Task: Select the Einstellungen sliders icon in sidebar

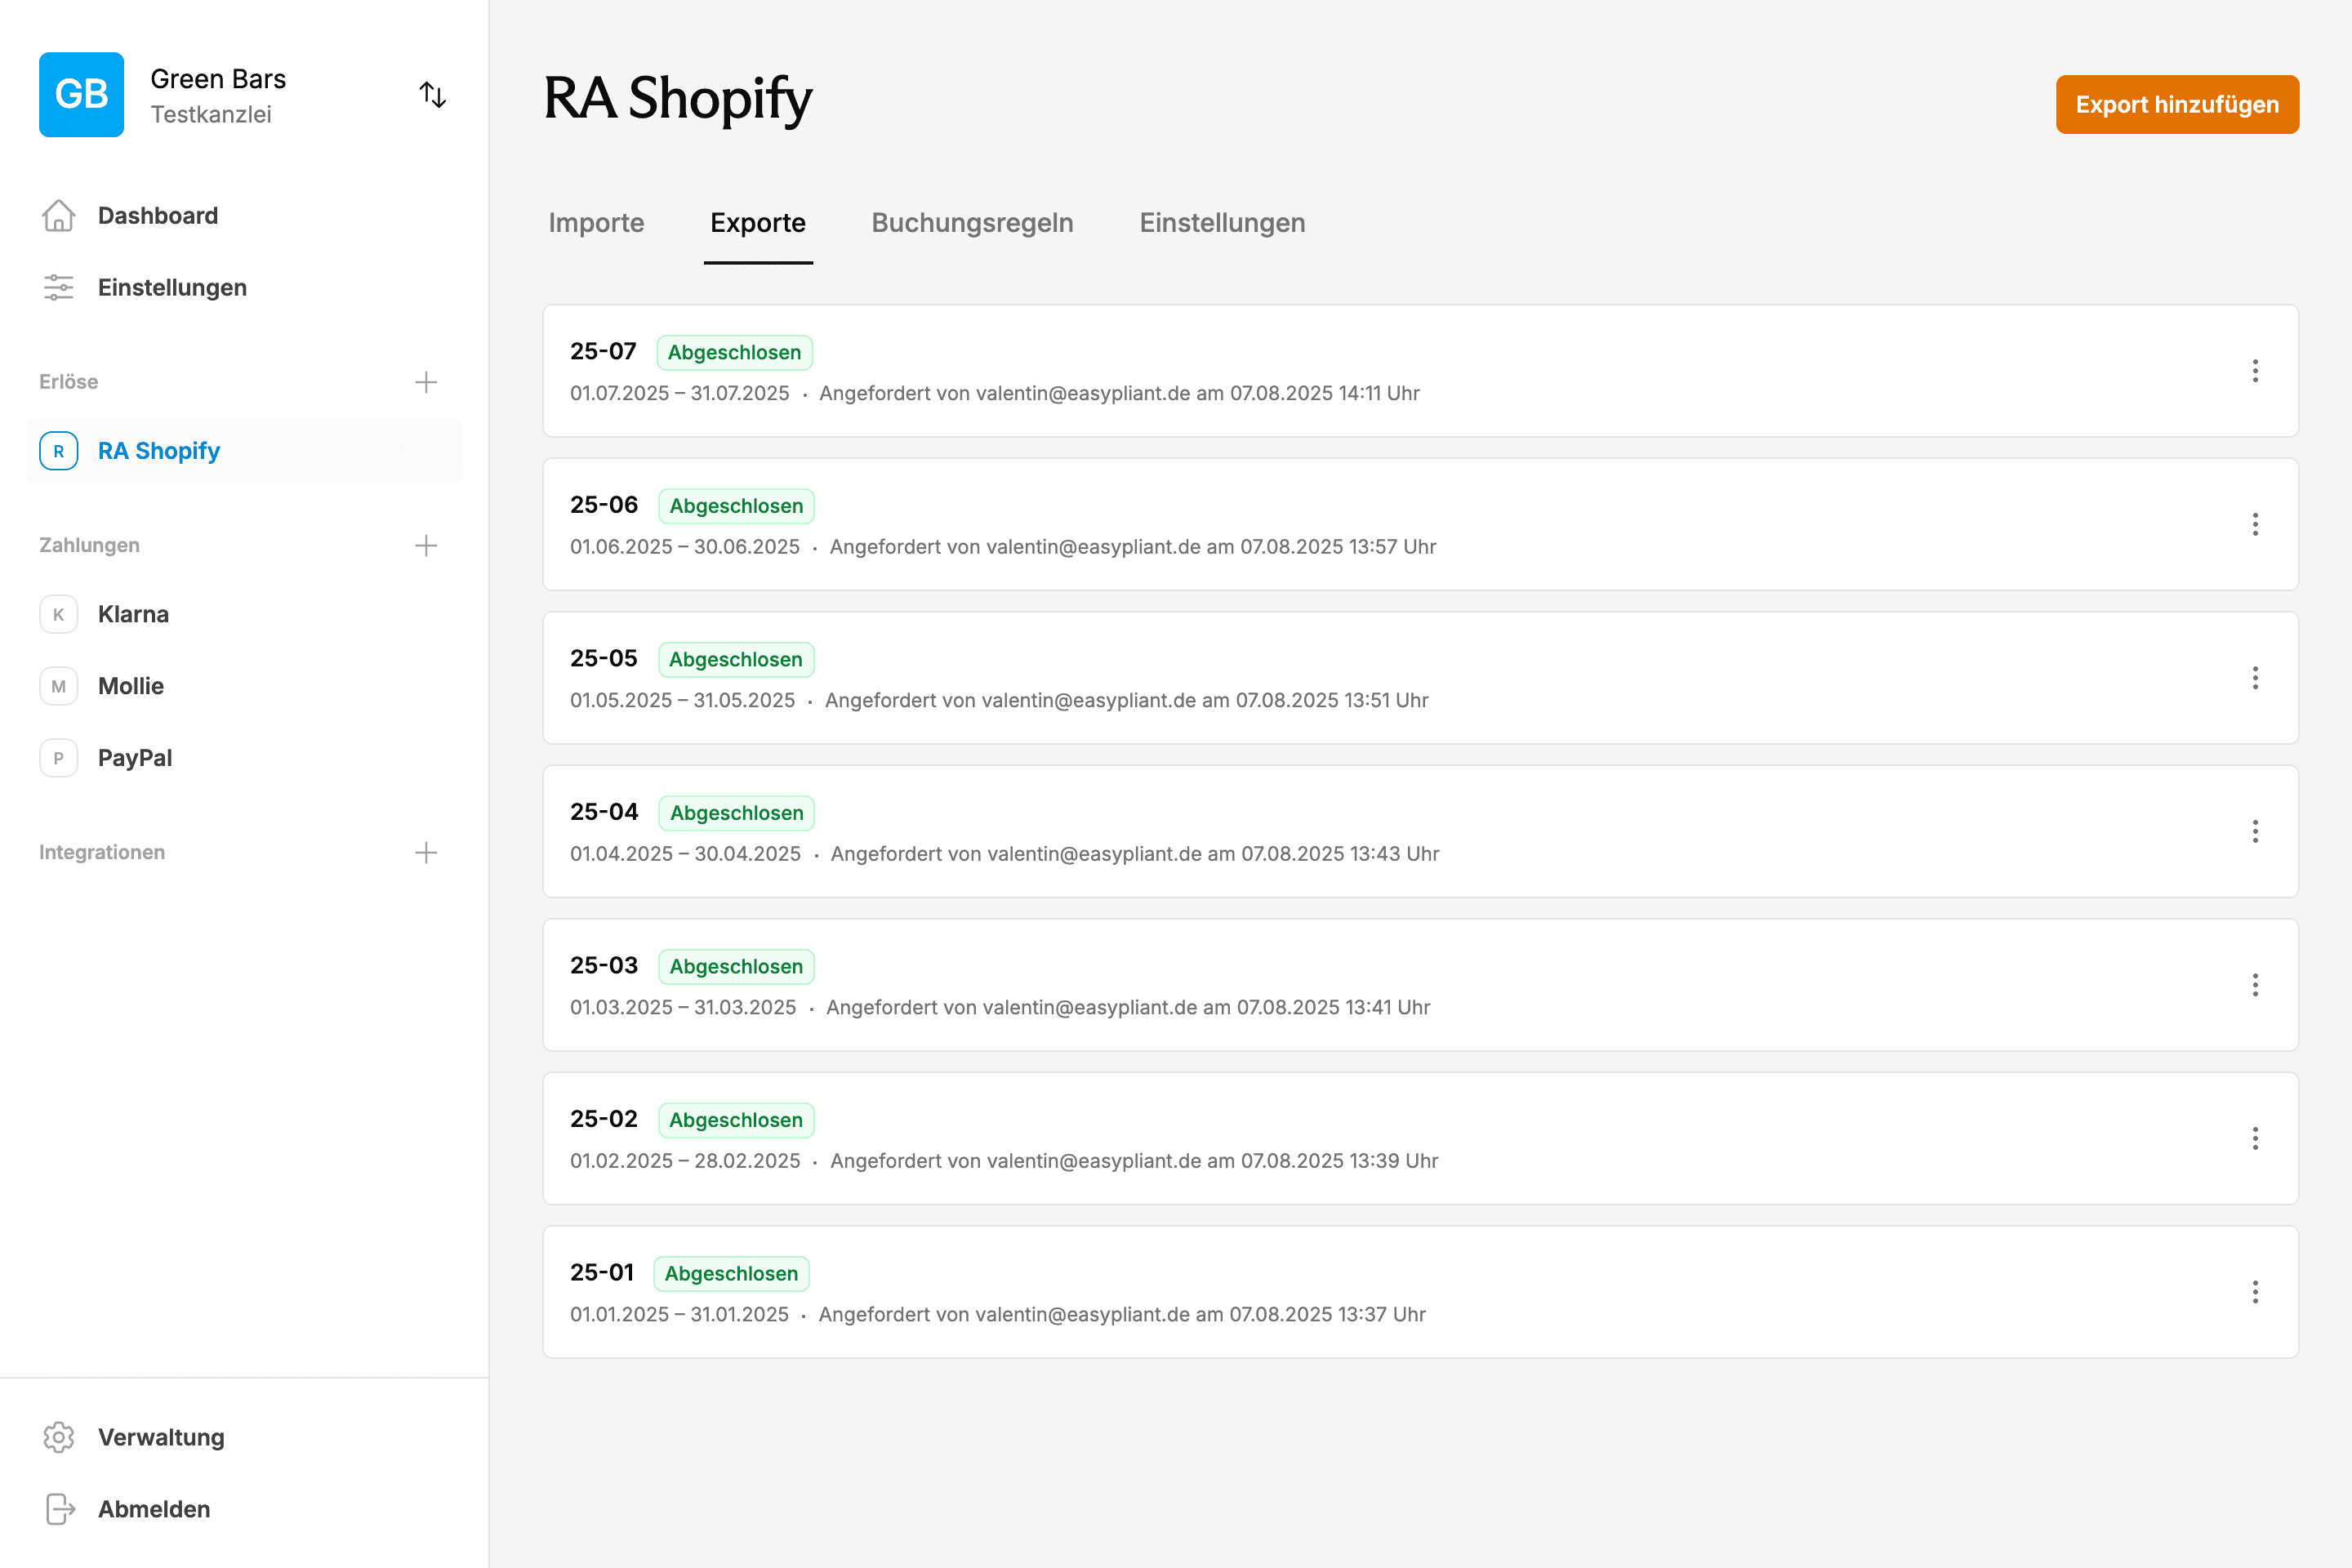Action: tap(59, 287)
